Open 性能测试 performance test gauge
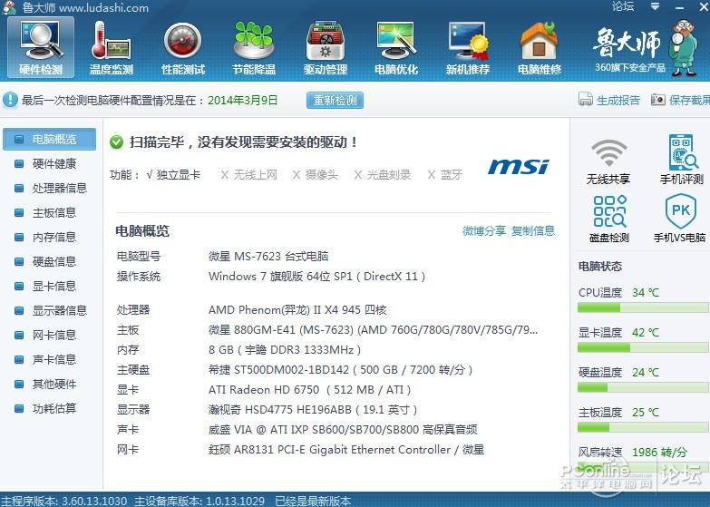The width and height of the screenshot is (710, 507). click(x=183, y=48)
